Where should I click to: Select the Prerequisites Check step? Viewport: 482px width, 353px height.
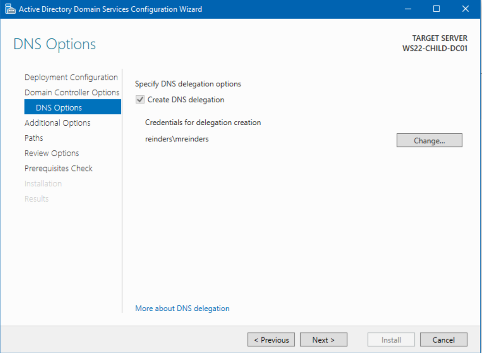(x=58, y=168)
